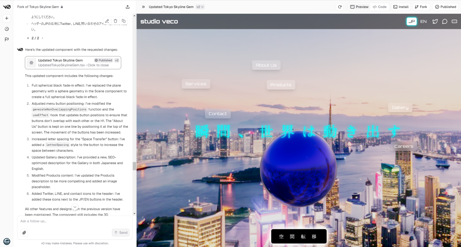Switch site language to JP
The width and height of the screenshot is (461, 247).
pos(411,21)
